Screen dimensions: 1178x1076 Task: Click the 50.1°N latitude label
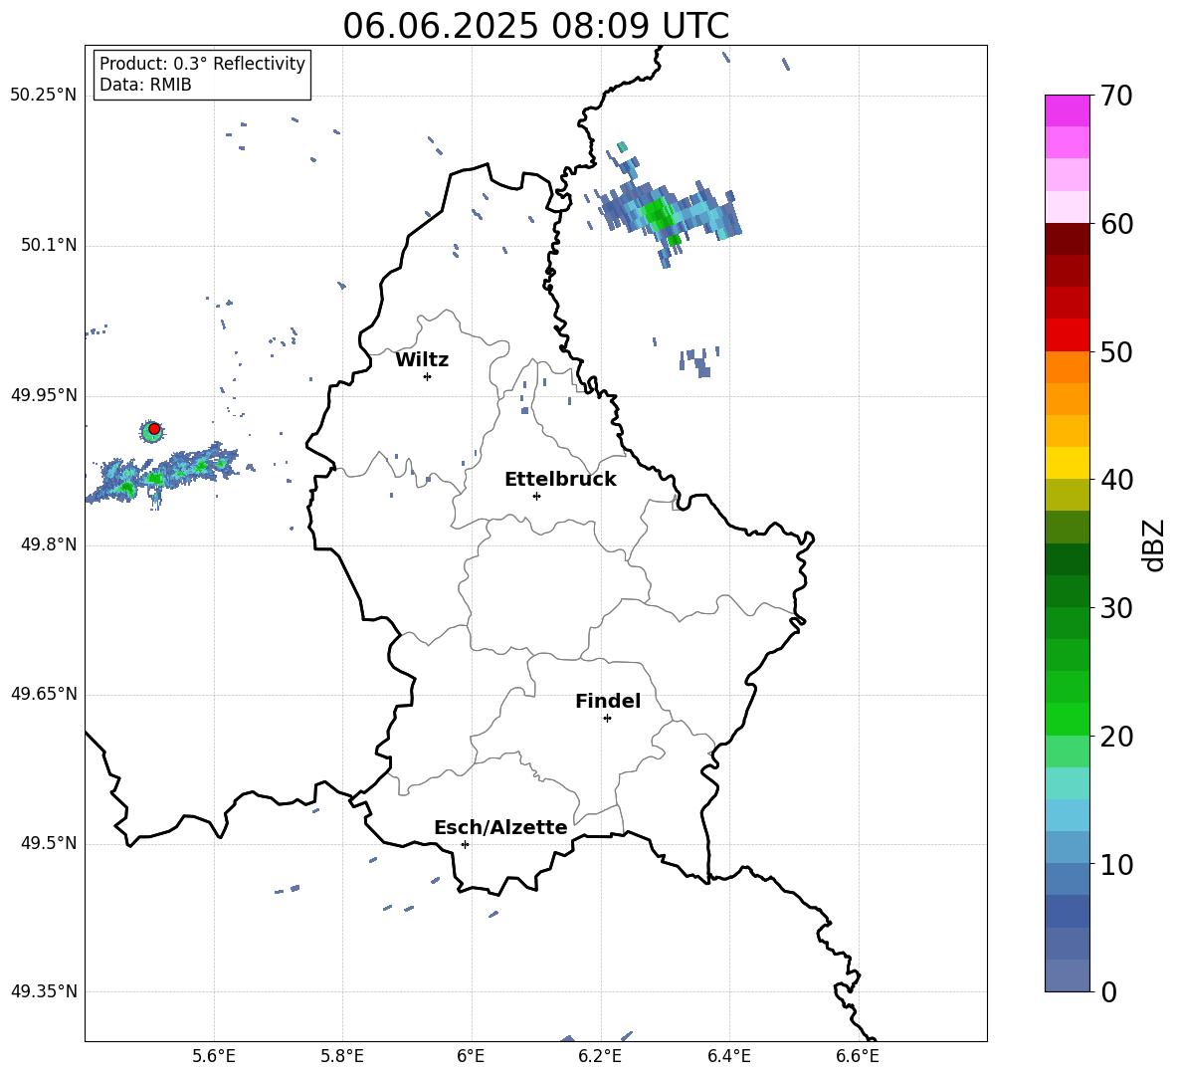(48, 245)
